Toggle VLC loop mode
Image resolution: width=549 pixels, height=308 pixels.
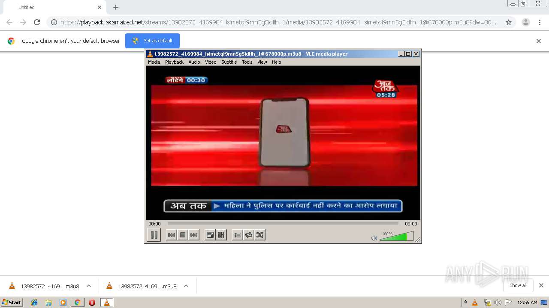(x=248, y=235)
